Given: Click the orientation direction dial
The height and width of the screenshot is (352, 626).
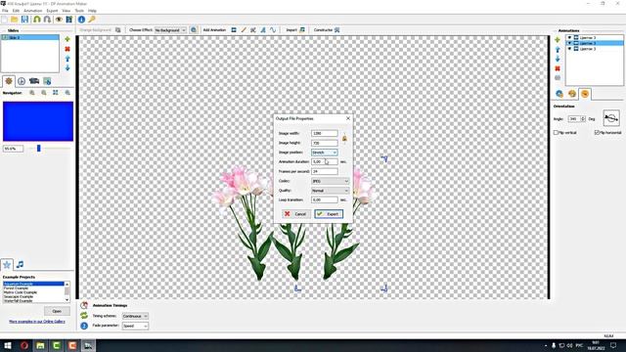Looking at the screenshot, I should (611, 118).
